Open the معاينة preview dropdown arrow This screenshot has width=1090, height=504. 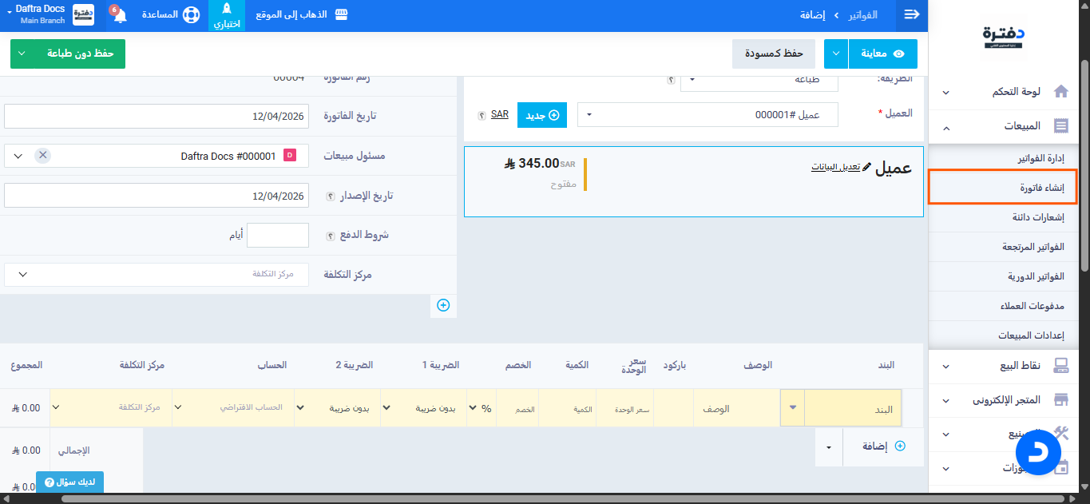pyautogui.click(x=835, y=54)
